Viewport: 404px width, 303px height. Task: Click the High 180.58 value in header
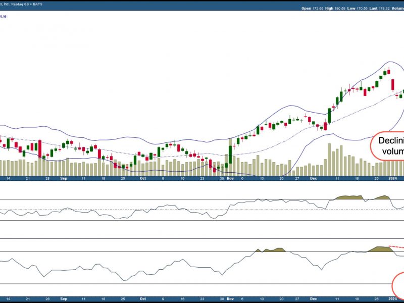[335, 8]
